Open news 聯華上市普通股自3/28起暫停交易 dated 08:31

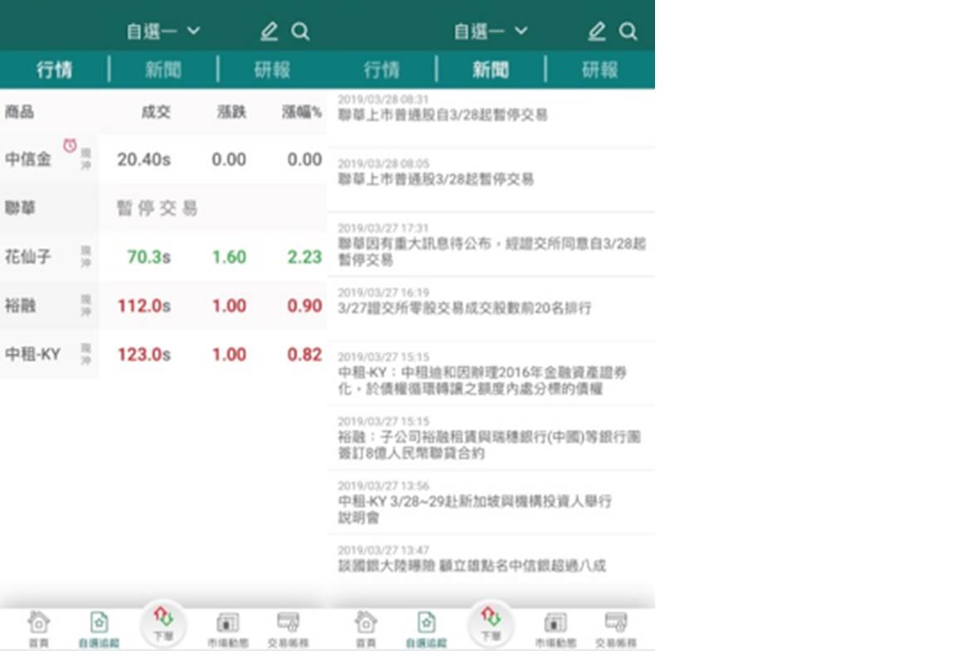pyautogui.click(x=491, y=119)
